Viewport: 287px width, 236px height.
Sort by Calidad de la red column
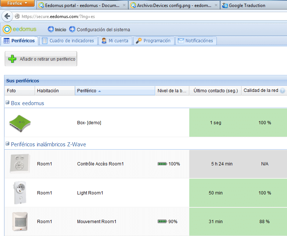(x=264, y=91)
